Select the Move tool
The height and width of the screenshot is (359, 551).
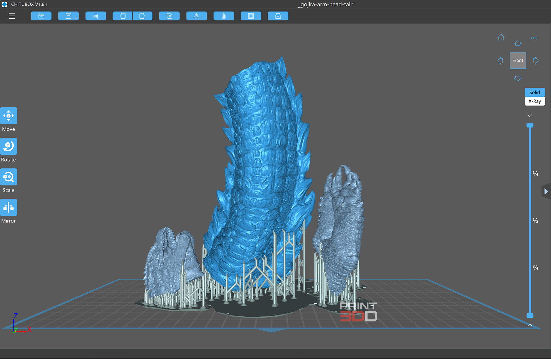point(9,116)
